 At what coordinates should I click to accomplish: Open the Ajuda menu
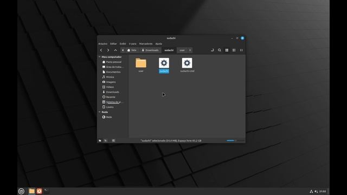point(159,44)
